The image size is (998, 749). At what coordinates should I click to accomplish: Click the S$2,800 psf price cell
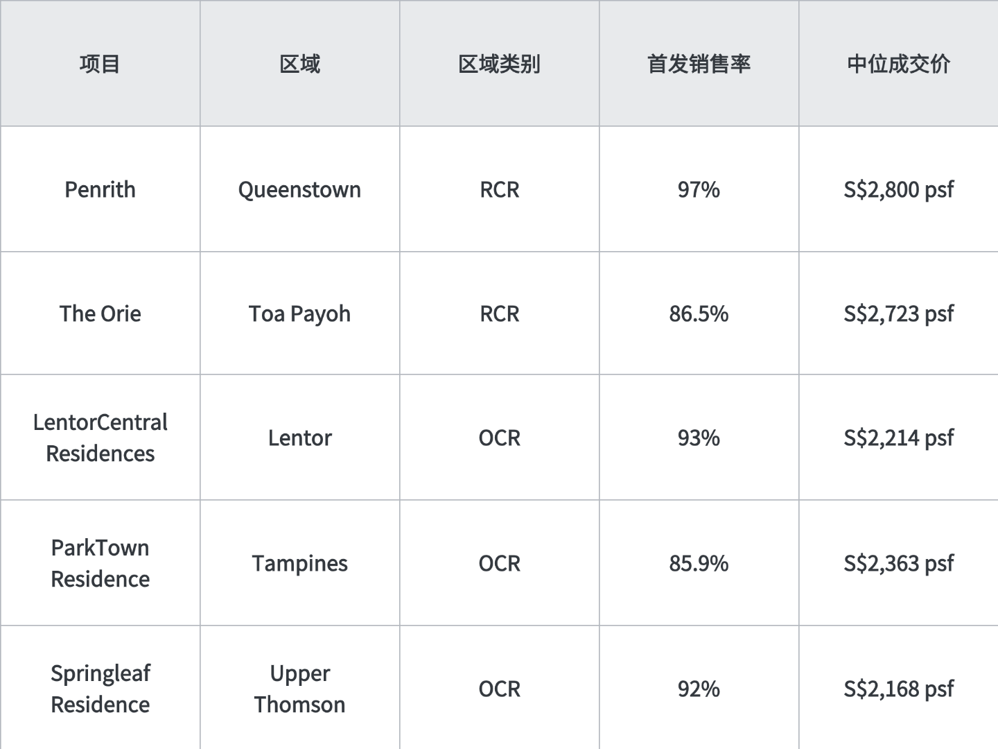click(899, 189)
